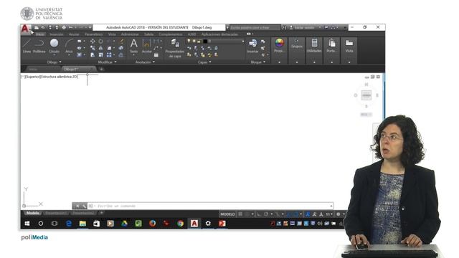Viewport: 459px width, 258px height.
Task: Click the Undo arrow in quick access toolbar
Action: coord(71,27)
